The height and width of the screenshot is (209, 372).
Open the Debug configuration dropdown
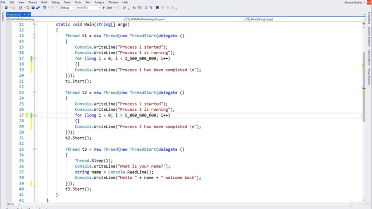67,7
